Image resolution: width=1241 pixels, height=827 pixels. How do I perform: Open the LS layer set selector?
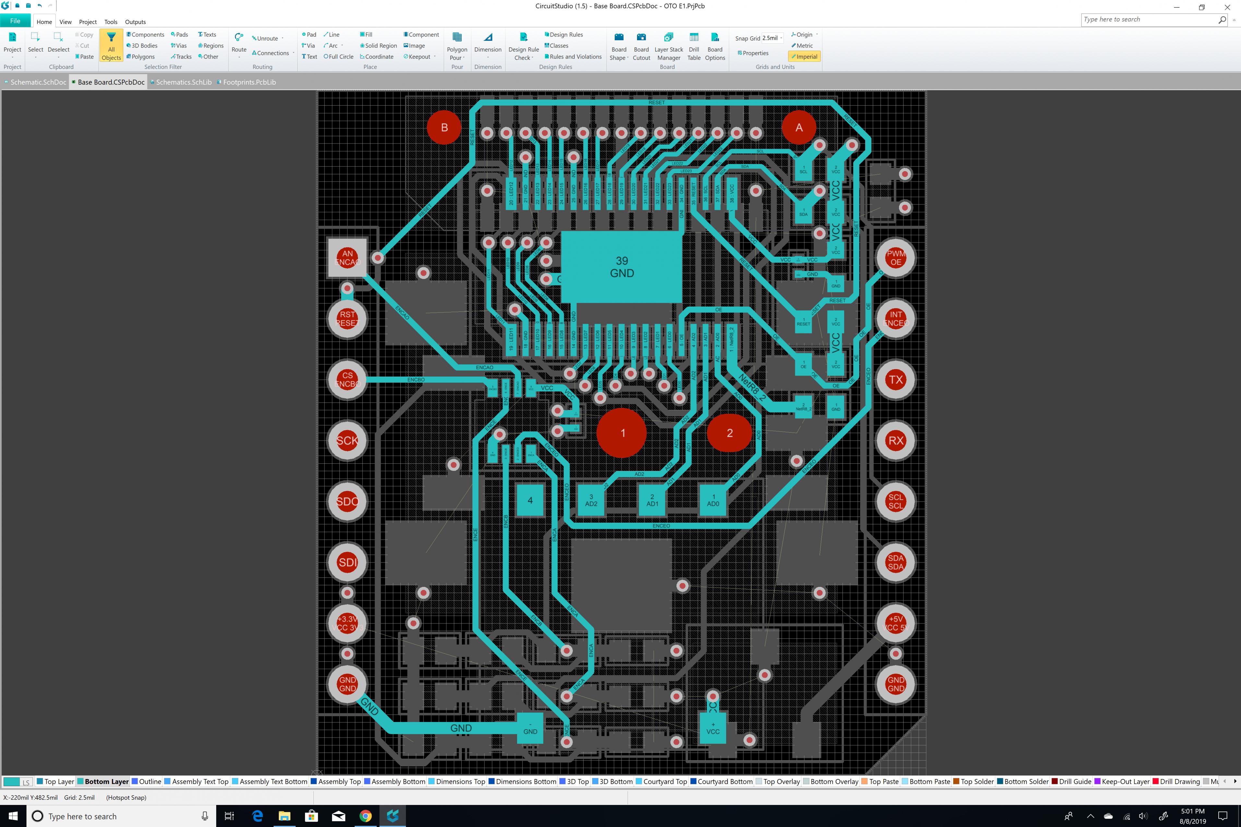click(x=26, y=782)
